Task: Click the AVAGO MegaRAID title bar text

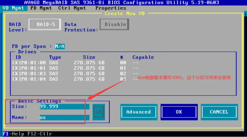Action: (122, 2)
